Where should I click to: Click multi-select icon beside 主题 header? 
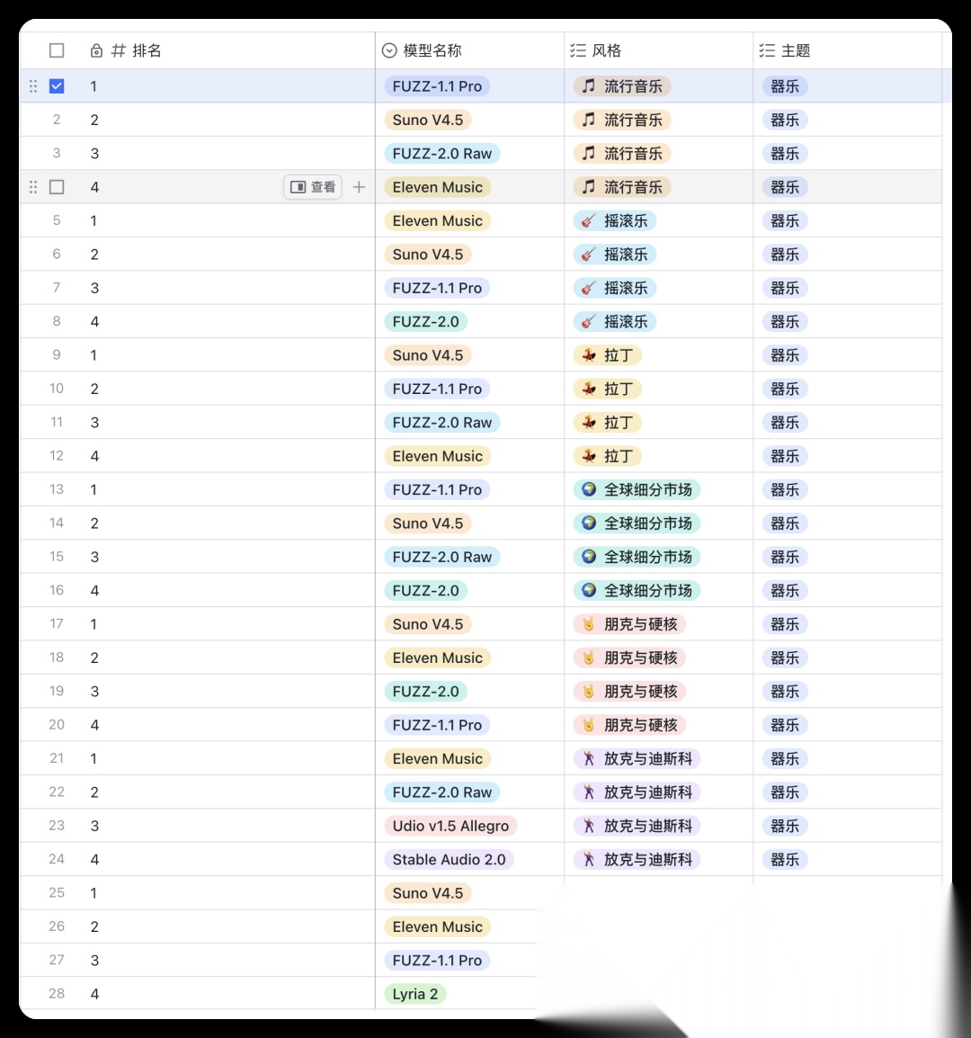click(x=767, y=50)
